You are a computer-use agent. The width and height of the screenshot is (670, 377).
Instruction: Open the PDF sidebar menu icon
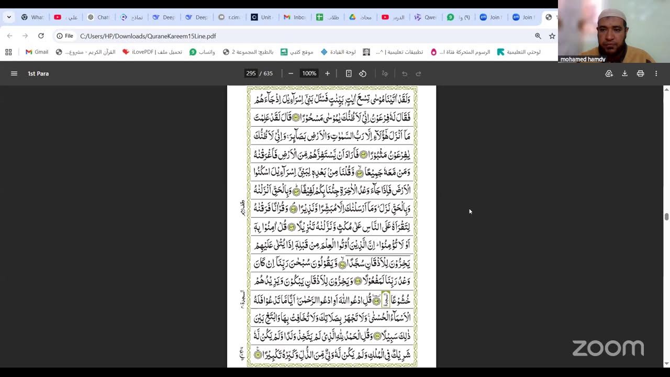(14, 73)
